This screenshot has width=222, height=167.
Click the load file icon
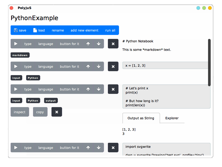tap(35, 30)
